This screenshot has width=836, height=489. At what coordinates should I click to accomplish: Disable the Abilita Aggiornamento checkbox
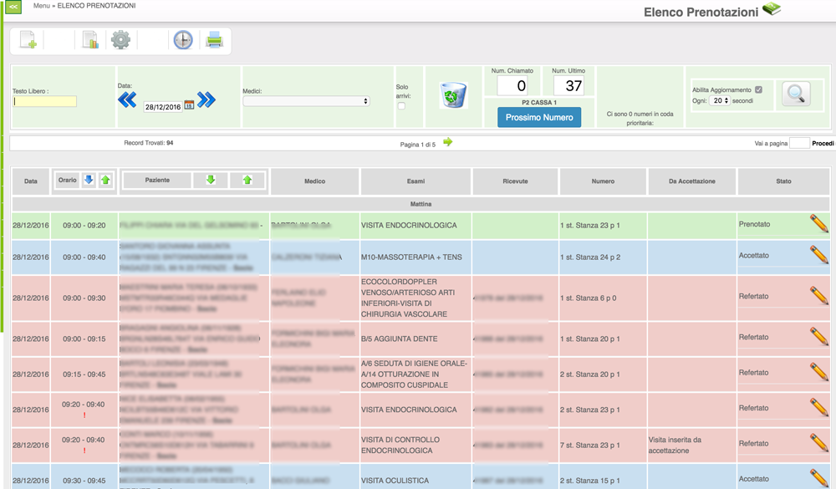(x=758, y=89)
